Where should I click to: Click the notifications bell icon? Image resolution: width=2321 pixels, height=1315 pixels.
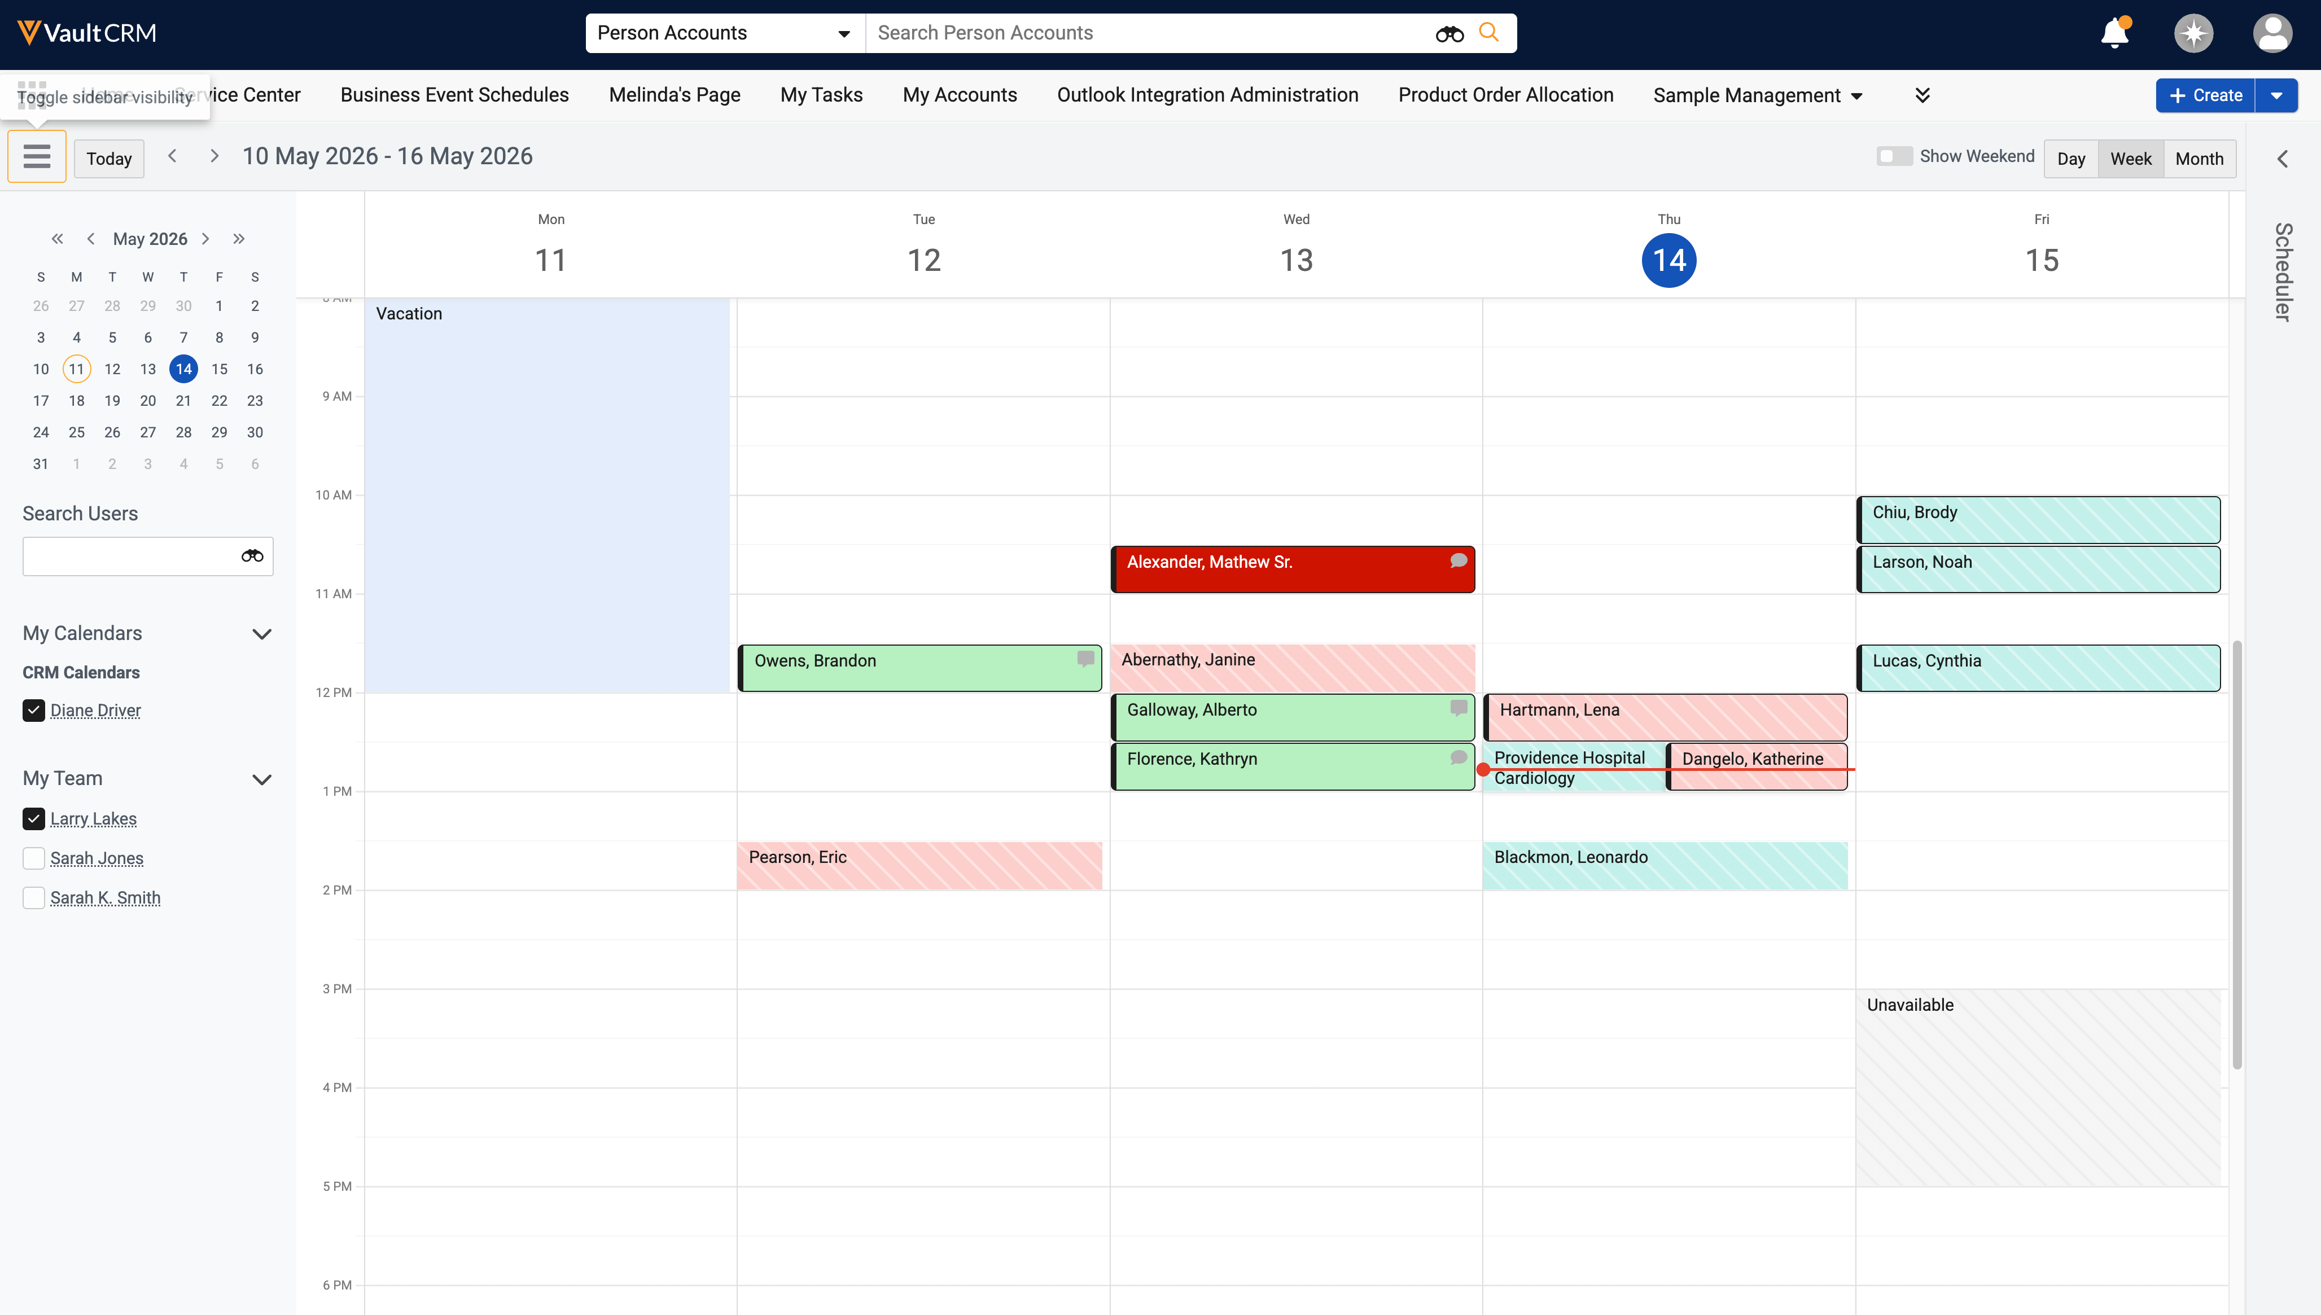[x=2114, y=33]
